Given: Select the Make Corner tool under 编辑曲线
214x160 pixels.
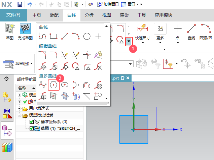Looking at the screenshot, I should 87,55.
